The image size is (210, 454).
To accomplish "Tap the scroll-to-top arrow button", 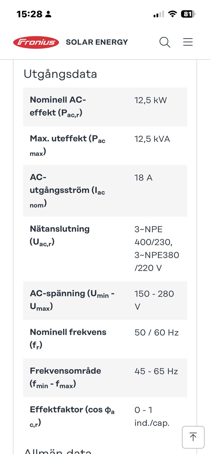I will pos(193,437).
